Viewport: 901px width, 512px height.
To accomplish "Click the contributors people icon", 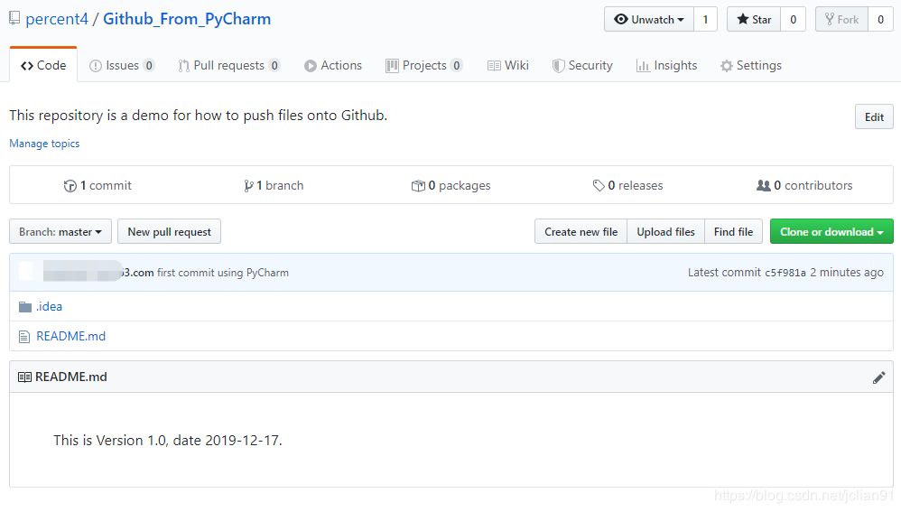I will pos(764,186).
